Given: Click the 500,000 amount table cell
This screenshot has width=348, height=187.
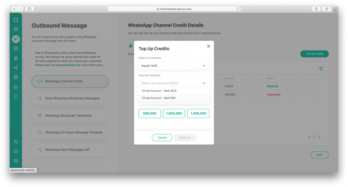Looking at the screenshot, I should [230, 95].
